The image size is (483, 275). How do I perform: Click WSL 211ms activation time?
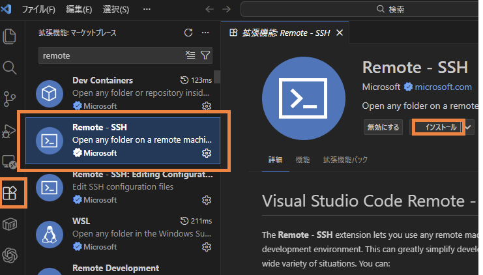point(196,221)
